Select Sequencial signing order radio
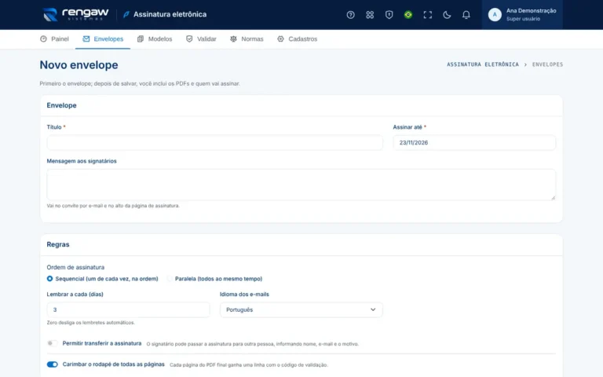 click(49, 279)
